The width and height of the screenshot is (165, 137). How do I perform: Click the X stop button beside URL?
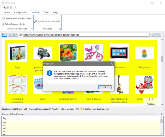tap(159, 35)
